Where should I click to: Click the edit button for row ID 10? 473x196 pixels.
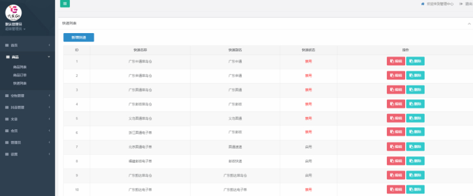[x=396, y=189]
